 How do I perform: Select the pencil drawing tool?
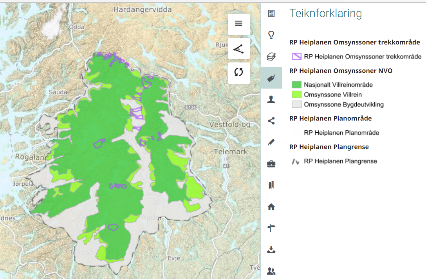coord(271,142)
